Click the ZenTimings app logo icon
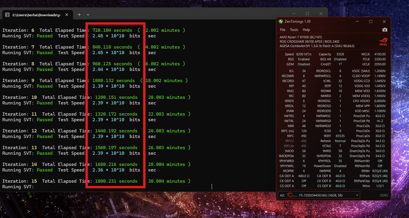 click(x=281, y=21)
